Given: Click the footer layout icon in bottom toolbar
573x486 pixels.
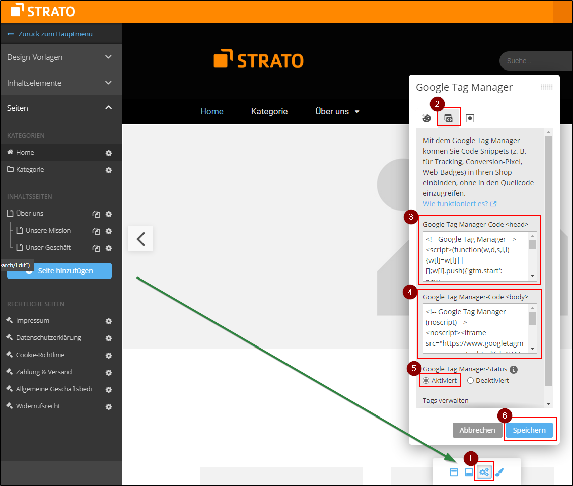Looking at the screenshot, I should [469, 472].
